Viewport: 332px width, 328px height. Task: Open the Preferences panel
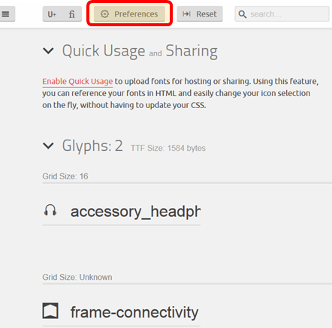click(129, 14)
